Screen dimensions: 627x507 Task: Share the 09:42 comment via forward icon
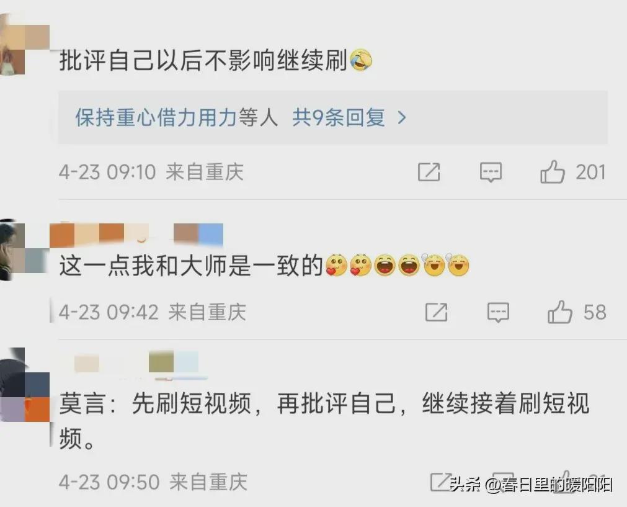coord(436,312)
